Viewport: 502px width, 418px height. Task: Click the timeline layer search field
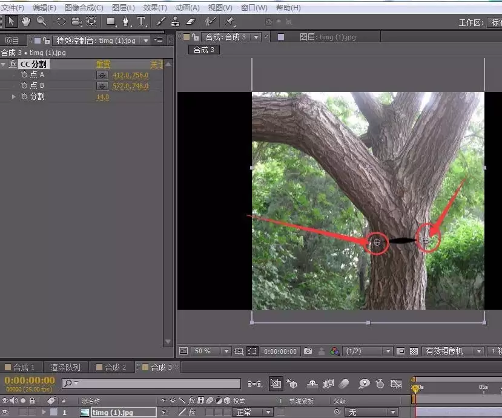coord(151,383)
